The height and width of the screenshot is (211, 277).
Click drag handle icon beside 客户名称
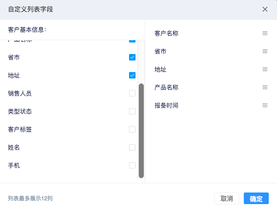click(265, 33)
